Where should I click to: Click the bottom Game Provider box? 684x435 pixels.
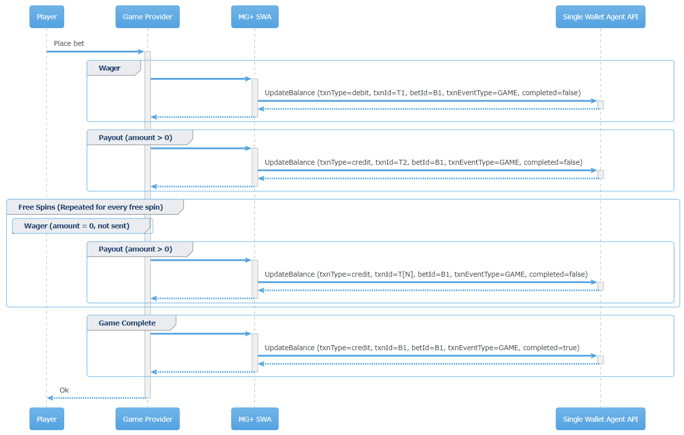(147, 419)
